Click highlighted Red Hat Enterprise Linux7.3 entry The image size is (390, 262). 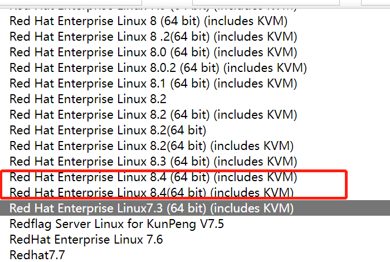tap(152, 208)
